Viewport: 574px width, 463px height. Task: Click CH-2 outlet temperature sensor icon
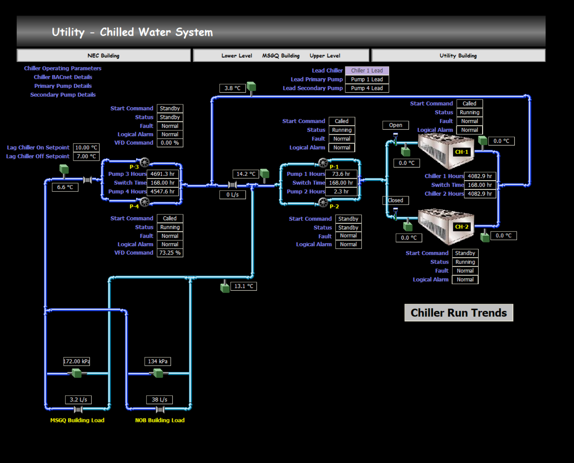coord(485,235)
